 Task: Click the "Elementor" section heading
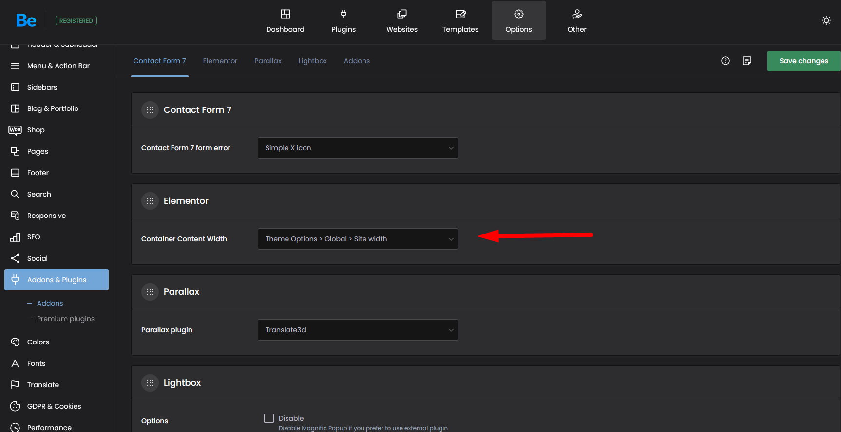tap(186, 201)
